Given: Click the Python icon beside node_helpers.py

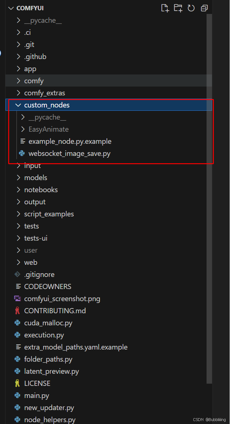Looking at the screenshot, I should (17, 420).
